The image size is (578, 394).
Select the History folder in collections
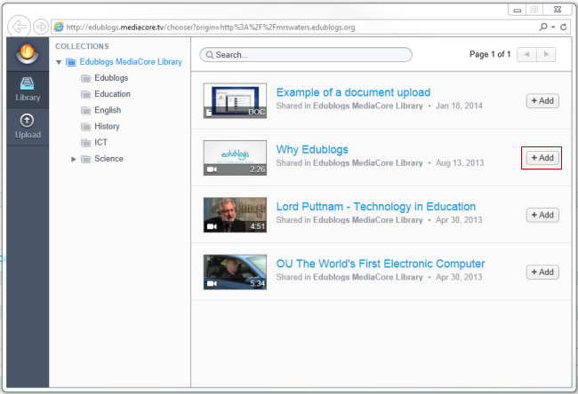point(107,127)
